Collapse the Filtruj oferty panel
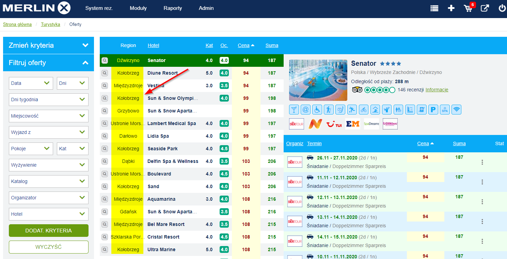This screenshot has height=259, width=507. [x=48, y=63]
